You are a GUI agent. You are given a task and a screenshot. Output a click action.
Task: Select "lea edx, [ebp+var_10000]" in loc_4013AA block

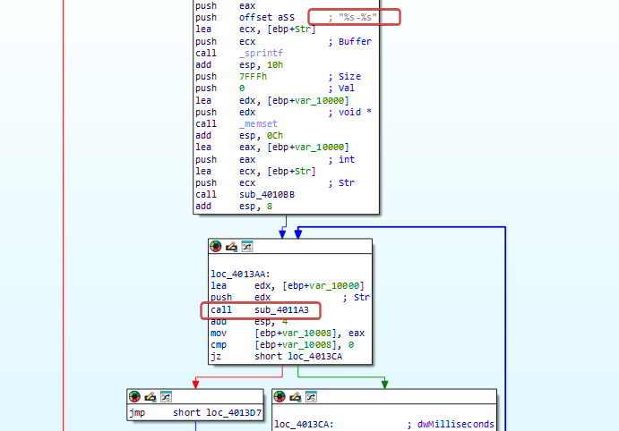click(288, 285)
